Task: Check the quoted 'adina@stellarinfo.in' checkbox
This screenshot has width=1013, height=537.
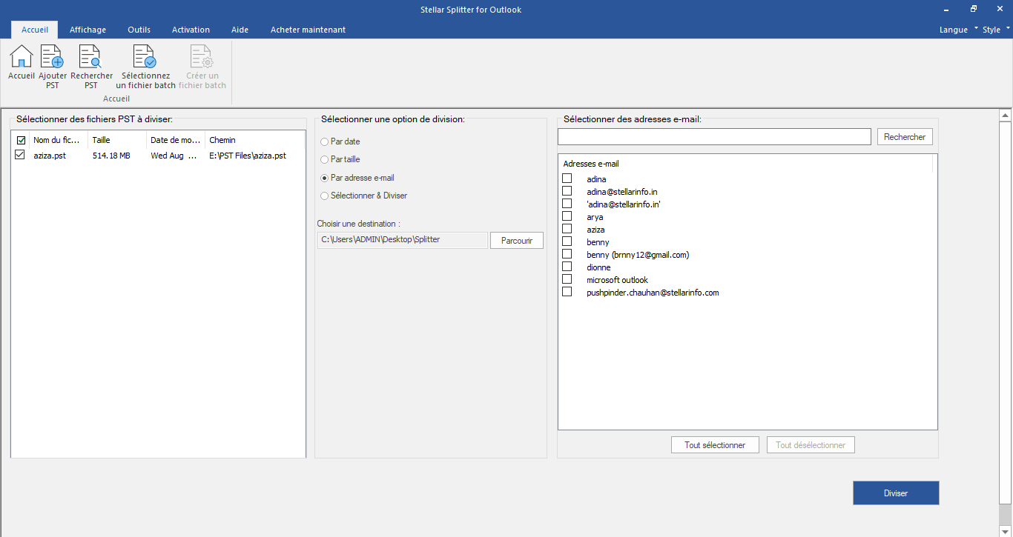Action: [567, 204]
